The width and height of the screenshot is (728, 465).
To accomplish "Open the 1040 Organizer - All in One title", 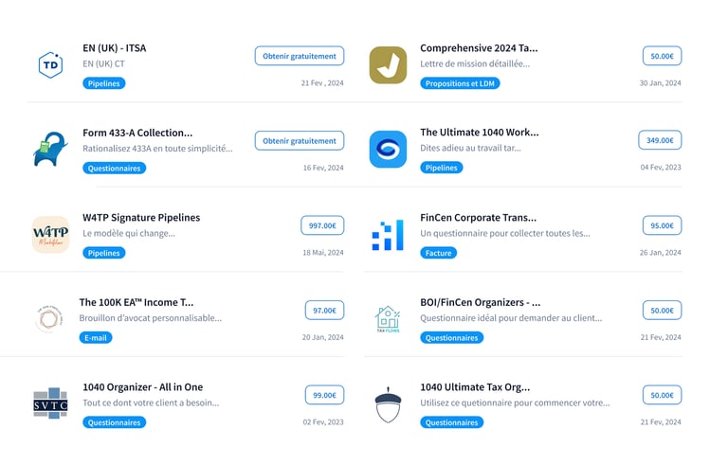I will 142,386.
